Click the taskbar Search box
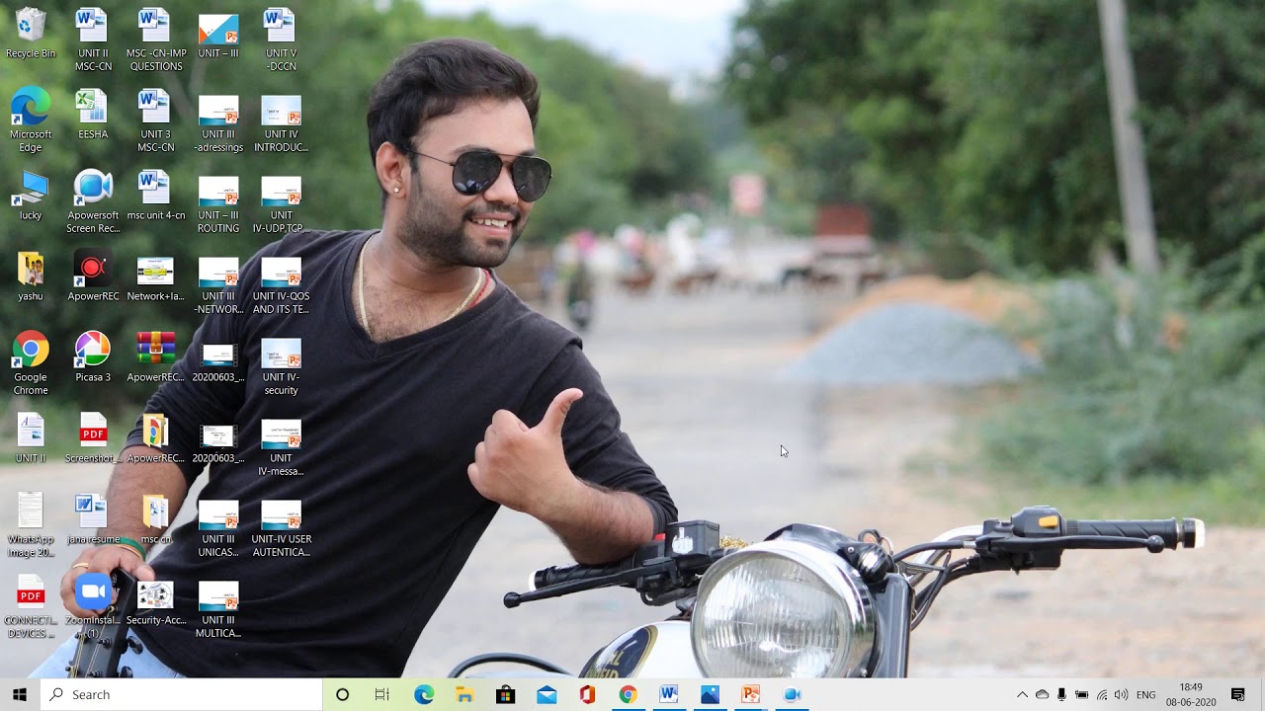 click(x=183, y=695)
